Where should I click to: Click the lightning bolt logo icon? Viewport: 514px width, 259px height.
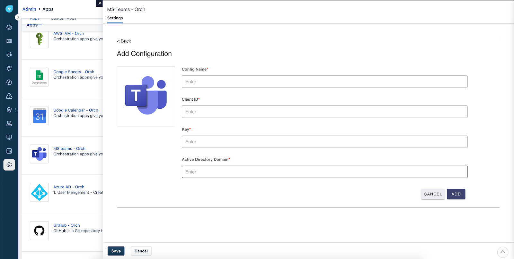(x=9, y=9)
